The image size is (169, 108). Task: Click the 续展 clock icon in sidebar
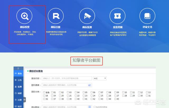point(16,93)
